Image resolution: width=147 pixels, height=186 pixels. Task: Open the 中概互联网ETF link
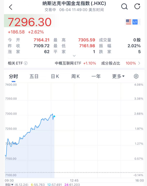[75, 63]
